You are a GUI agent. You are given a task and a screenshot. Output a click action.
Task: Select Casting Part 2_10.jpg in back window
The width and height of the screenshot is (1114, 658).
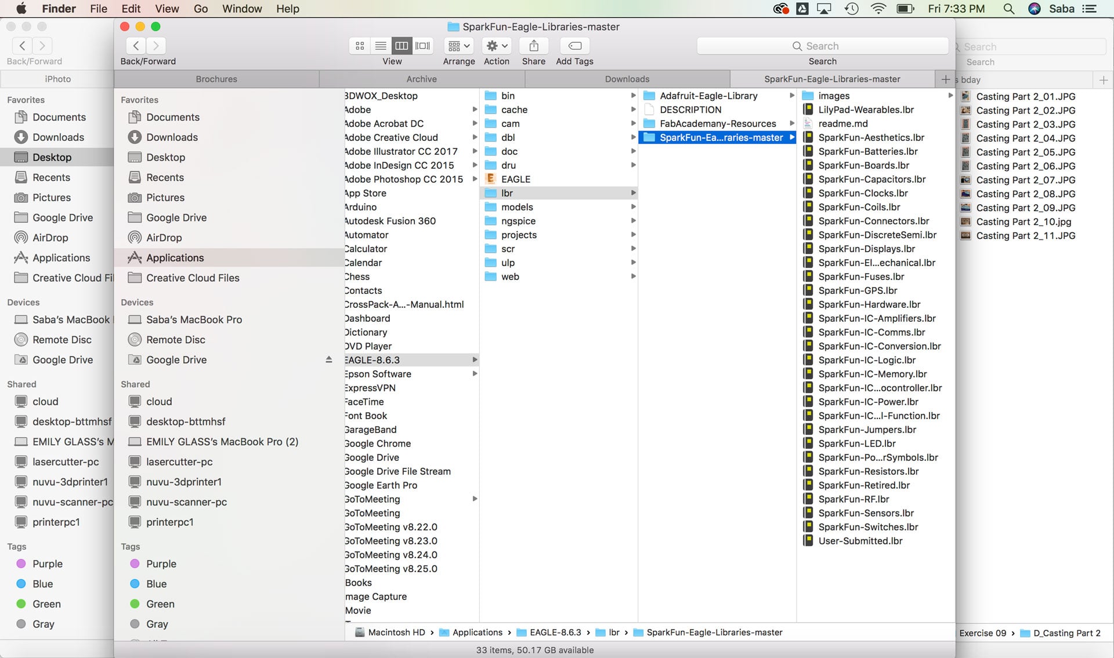pyautogui.click(x=1023, y=221)
